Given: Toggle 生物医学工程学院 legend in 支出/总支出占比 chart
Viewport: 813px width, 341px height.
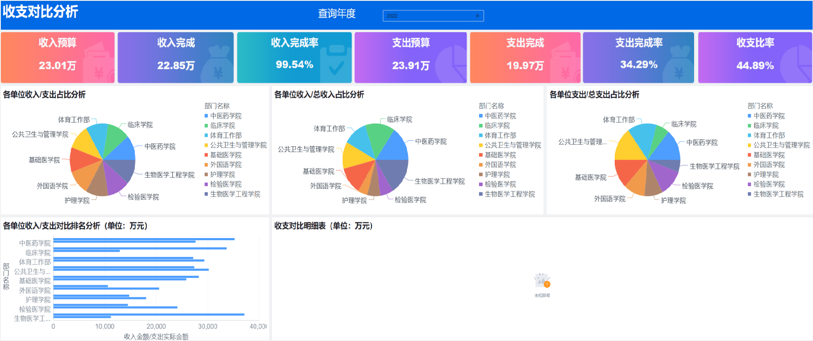Looking at the screenshot, I should pos(776,194).
